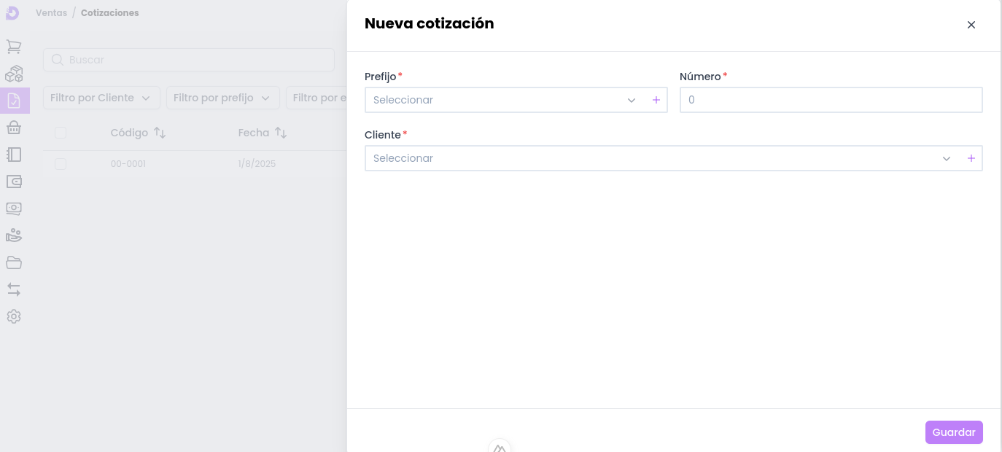Open the stacked boxes inventory icon

pos(14,74)
